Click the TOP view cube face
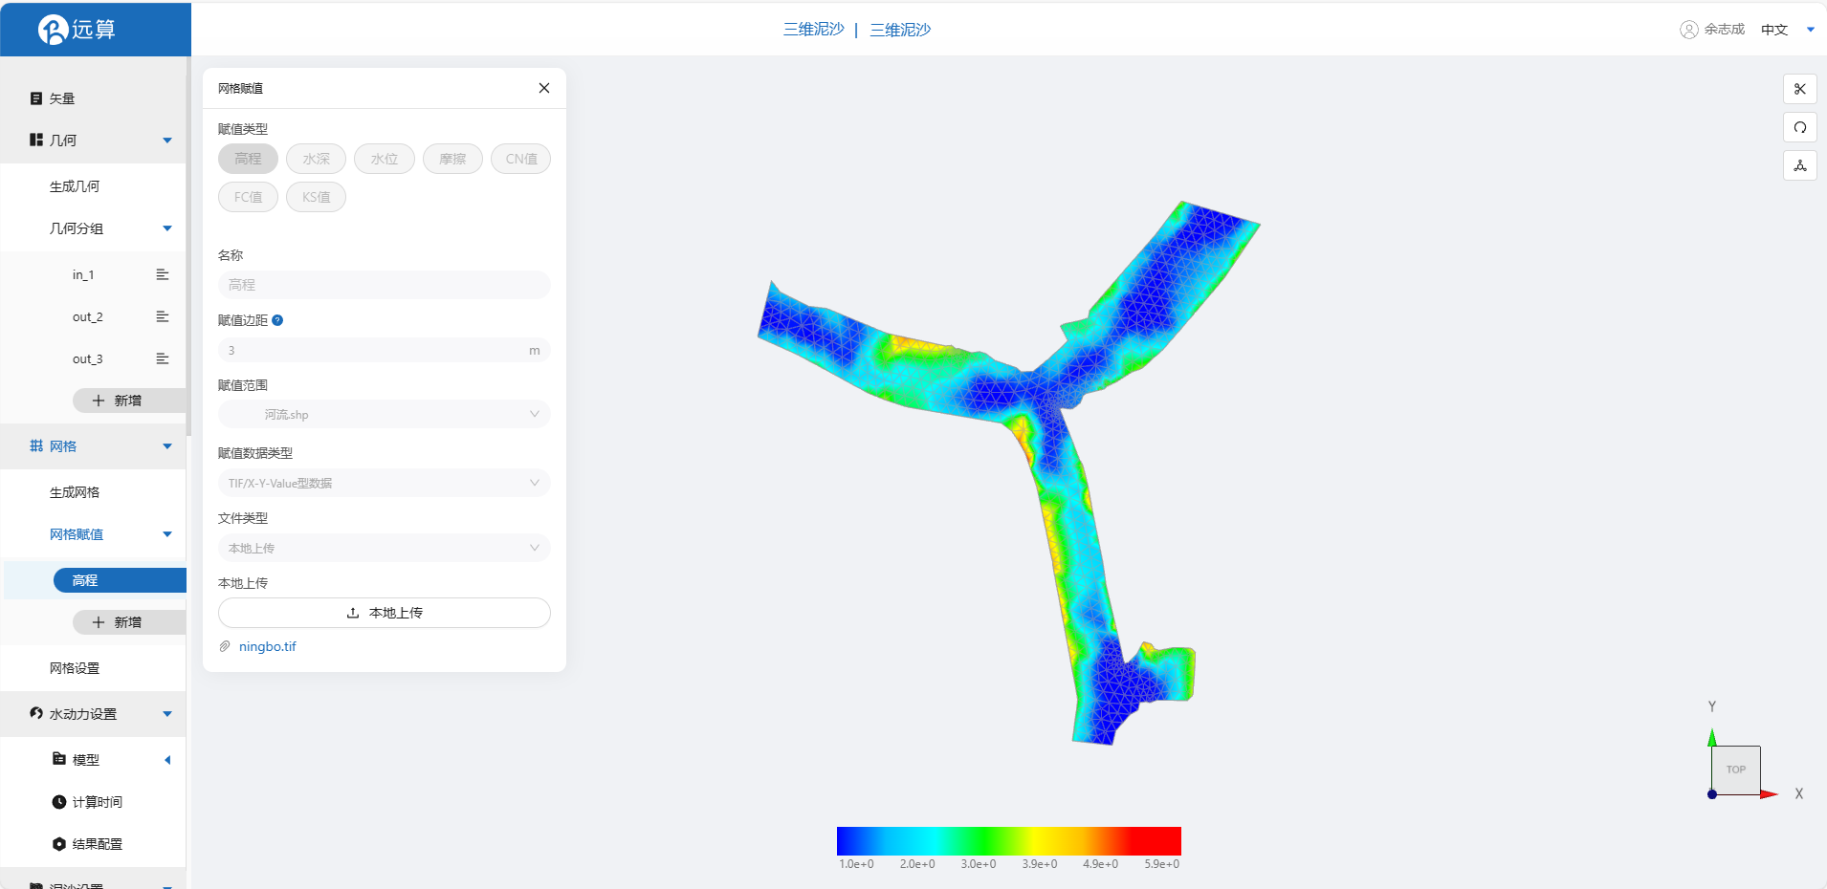The image size is (1827, 889). (x=1736, y=770)
